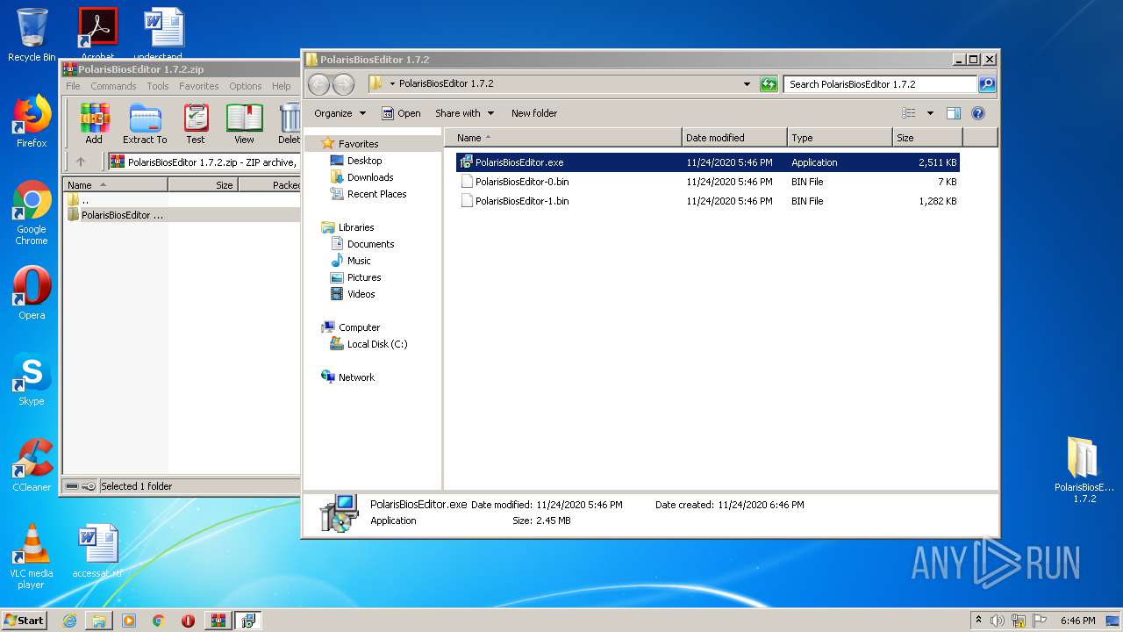Click the Acrobat desktop shortcut
The image size is (1123, 632).
point(97,35)
